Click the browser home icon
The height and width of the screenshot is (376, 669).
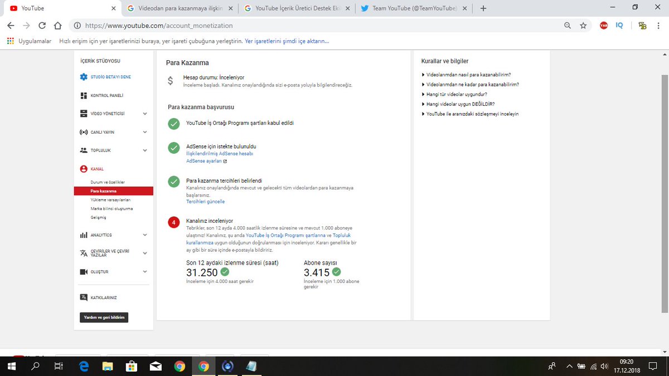coord(57,25)
